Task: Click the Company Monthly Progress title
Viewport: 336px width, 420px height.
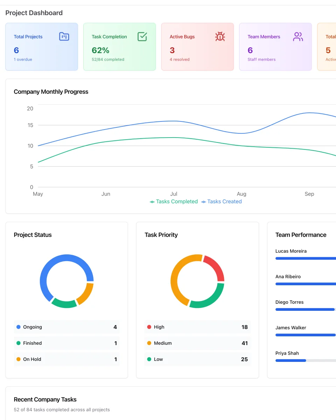Action: tap(51, 92)
